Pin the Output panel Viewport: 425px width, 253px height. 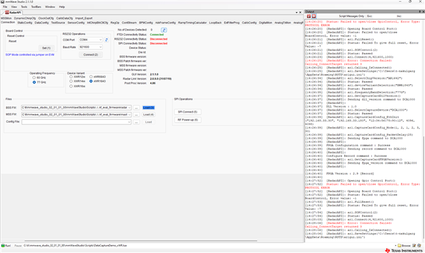420,12
